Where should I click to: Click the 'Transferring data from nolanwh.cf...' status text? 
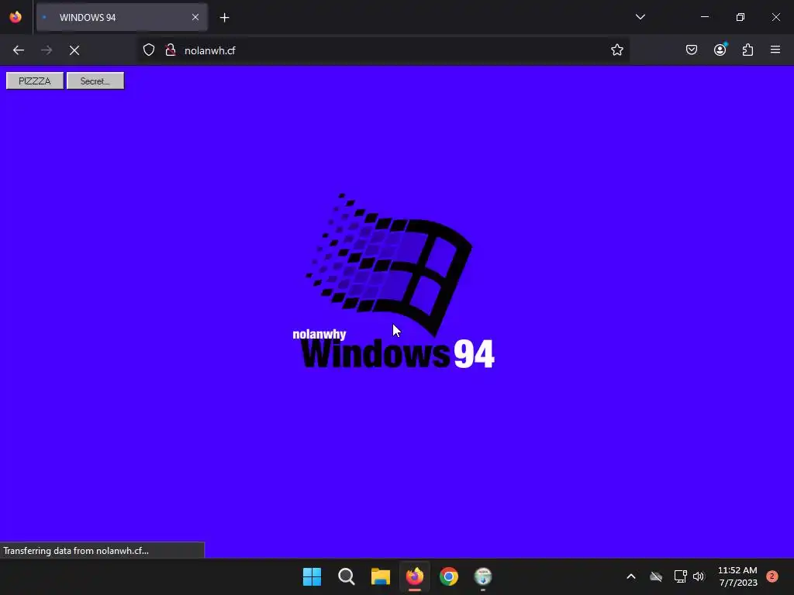[76, 551]
